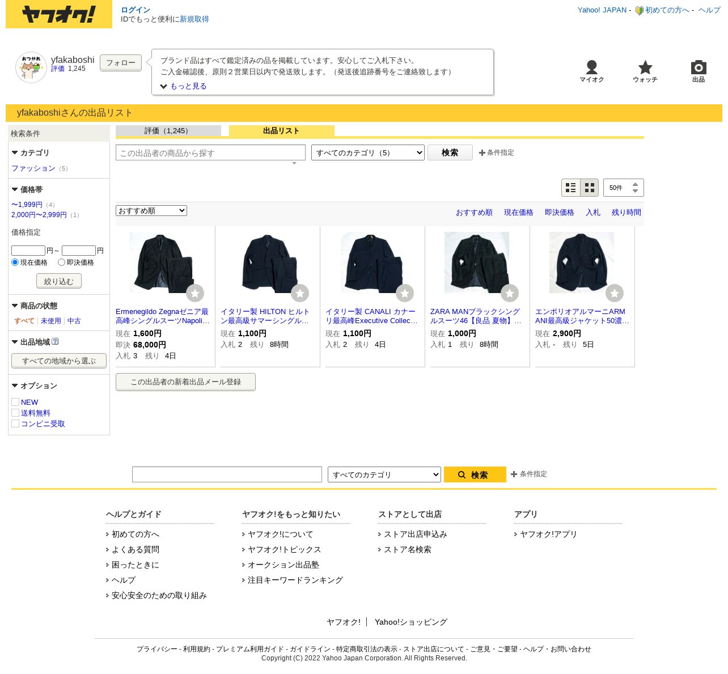Add Emporio Armani jacket to watchlist star

pos(615,293)
